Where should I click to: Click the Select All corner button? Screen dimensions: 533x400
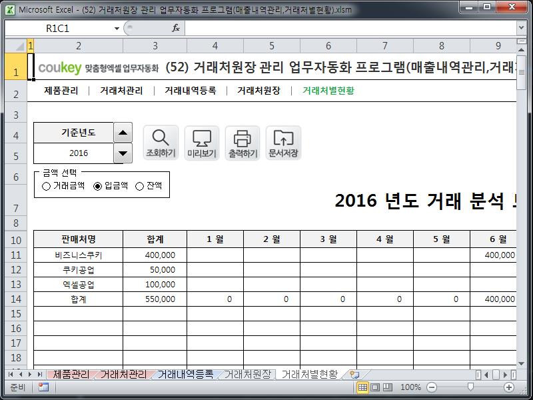point(16,45)
